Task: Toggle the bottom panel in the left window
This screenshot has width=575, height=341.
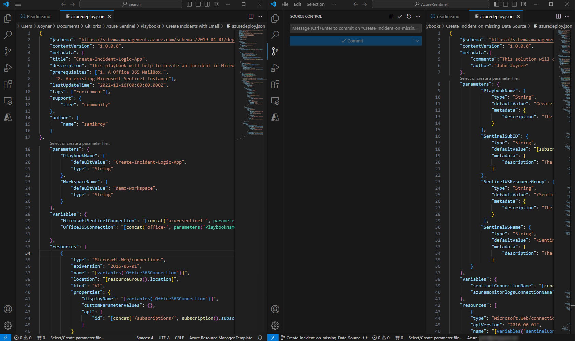Action: (198, 4)
